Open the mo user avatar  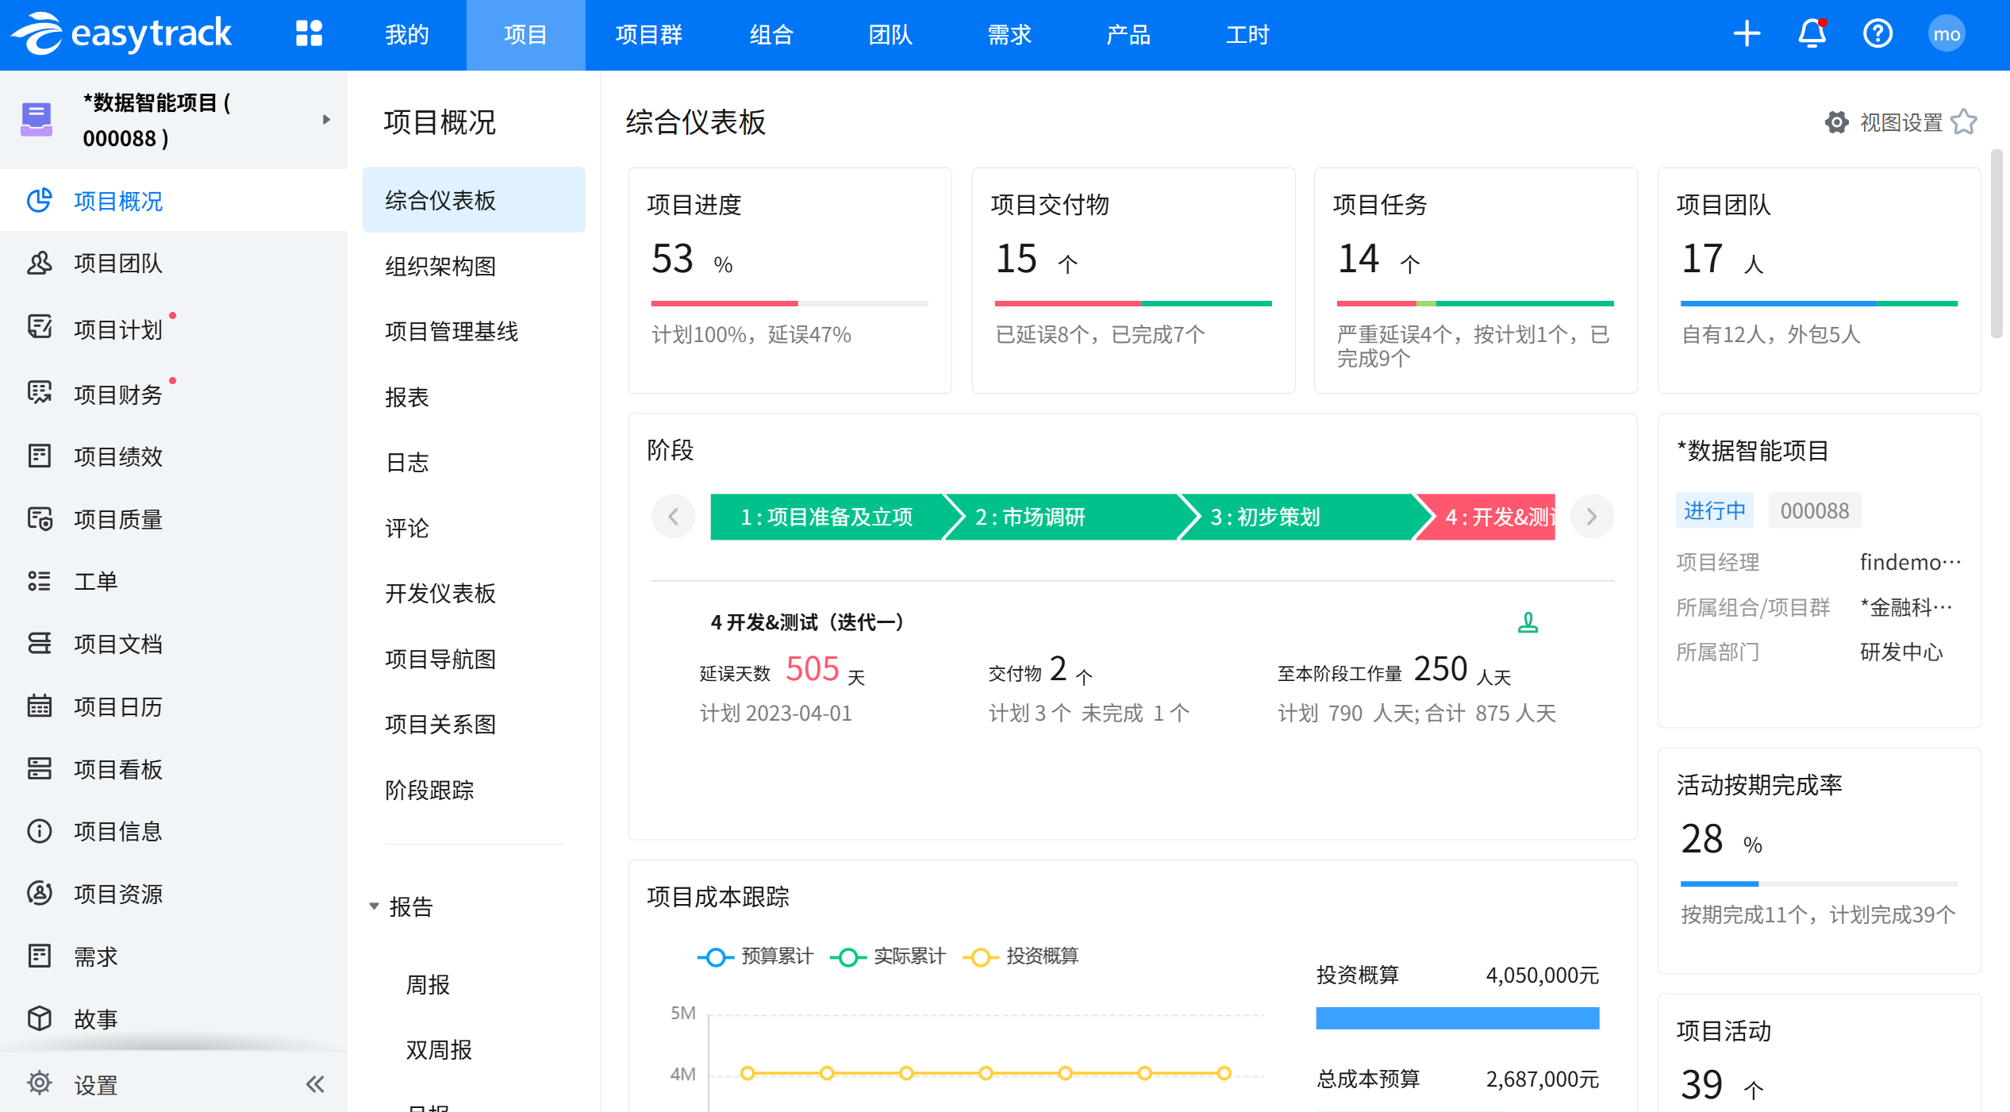click(x=1946, y=34)
